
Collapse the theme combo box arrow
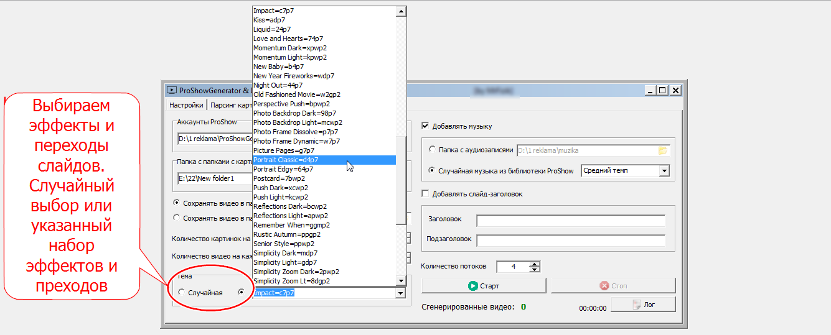point(401,293)
